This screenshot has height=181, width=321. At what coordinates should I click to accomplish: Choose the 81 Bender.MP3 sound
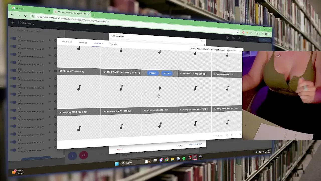point(227,88)
